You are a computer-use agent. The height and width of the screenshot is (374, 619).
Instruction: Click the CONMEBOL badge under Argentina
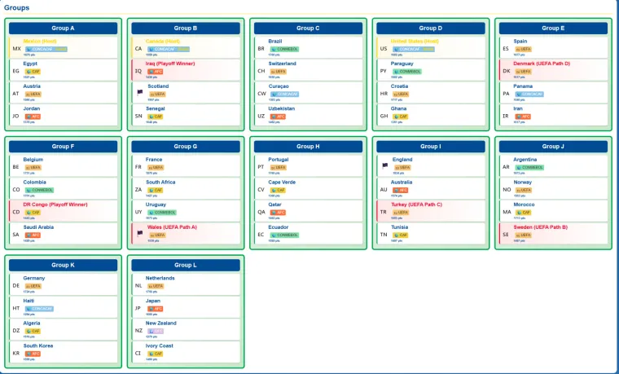[x=529, y=168]
